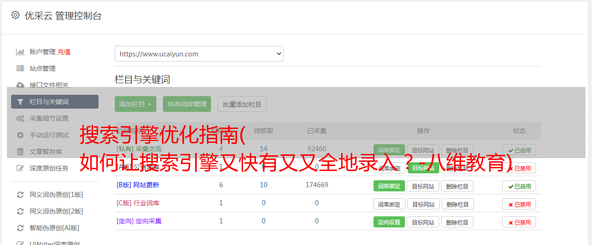This screenshot has width=592, height=245.
Task: Click the database icon for 文章暂存库
Action: pyautogui.click(x=20, y=152)
